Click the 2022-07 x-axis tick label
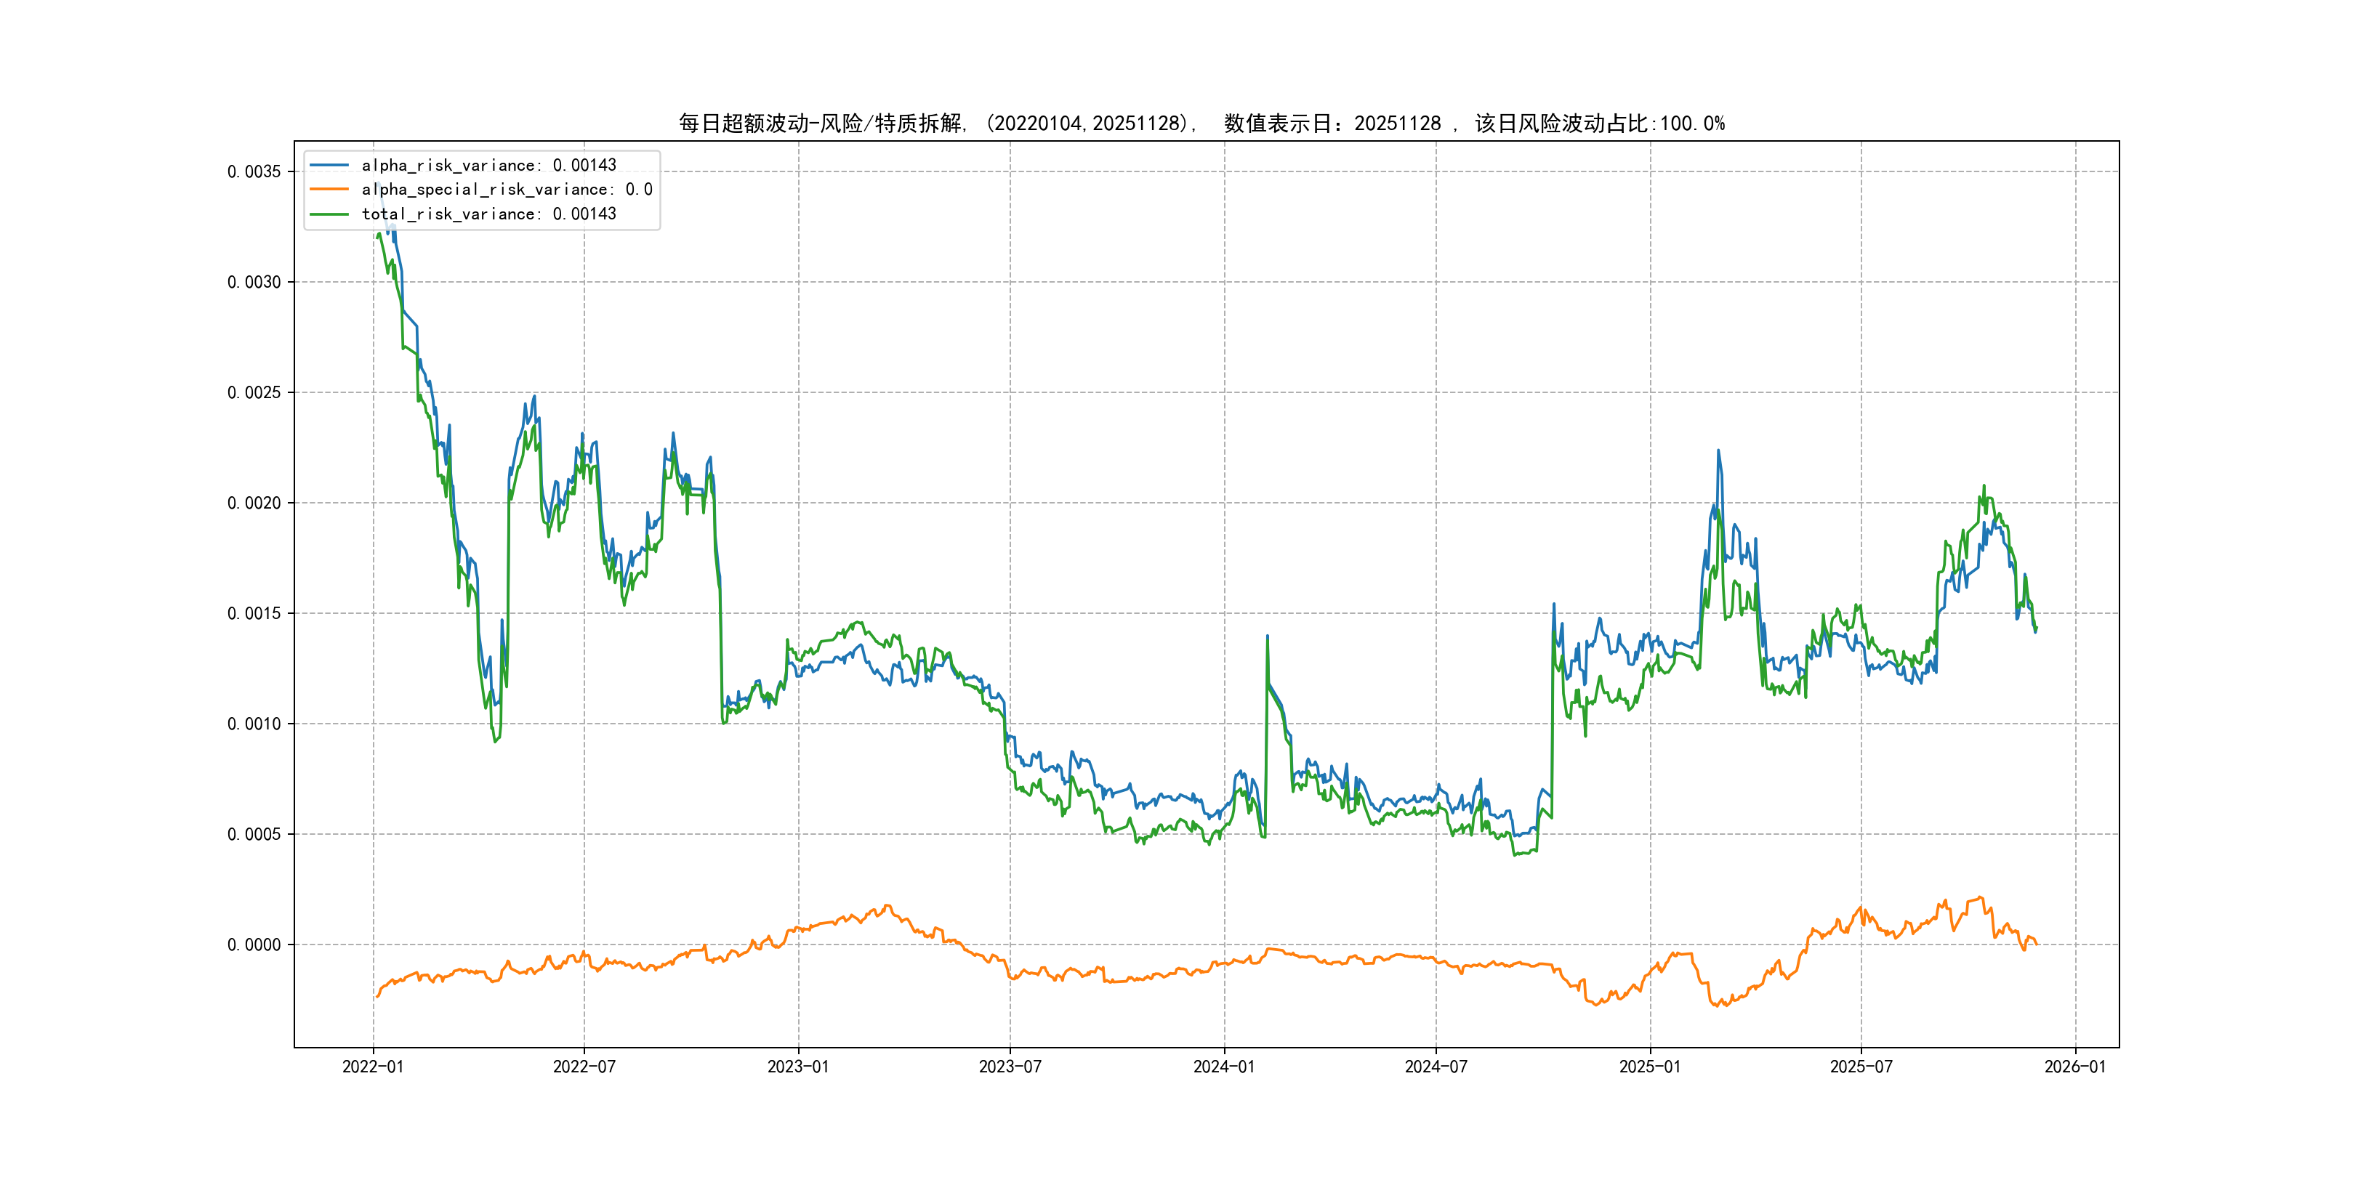This screenshot has width=2355, height=1177. (x=584, y=1067)
